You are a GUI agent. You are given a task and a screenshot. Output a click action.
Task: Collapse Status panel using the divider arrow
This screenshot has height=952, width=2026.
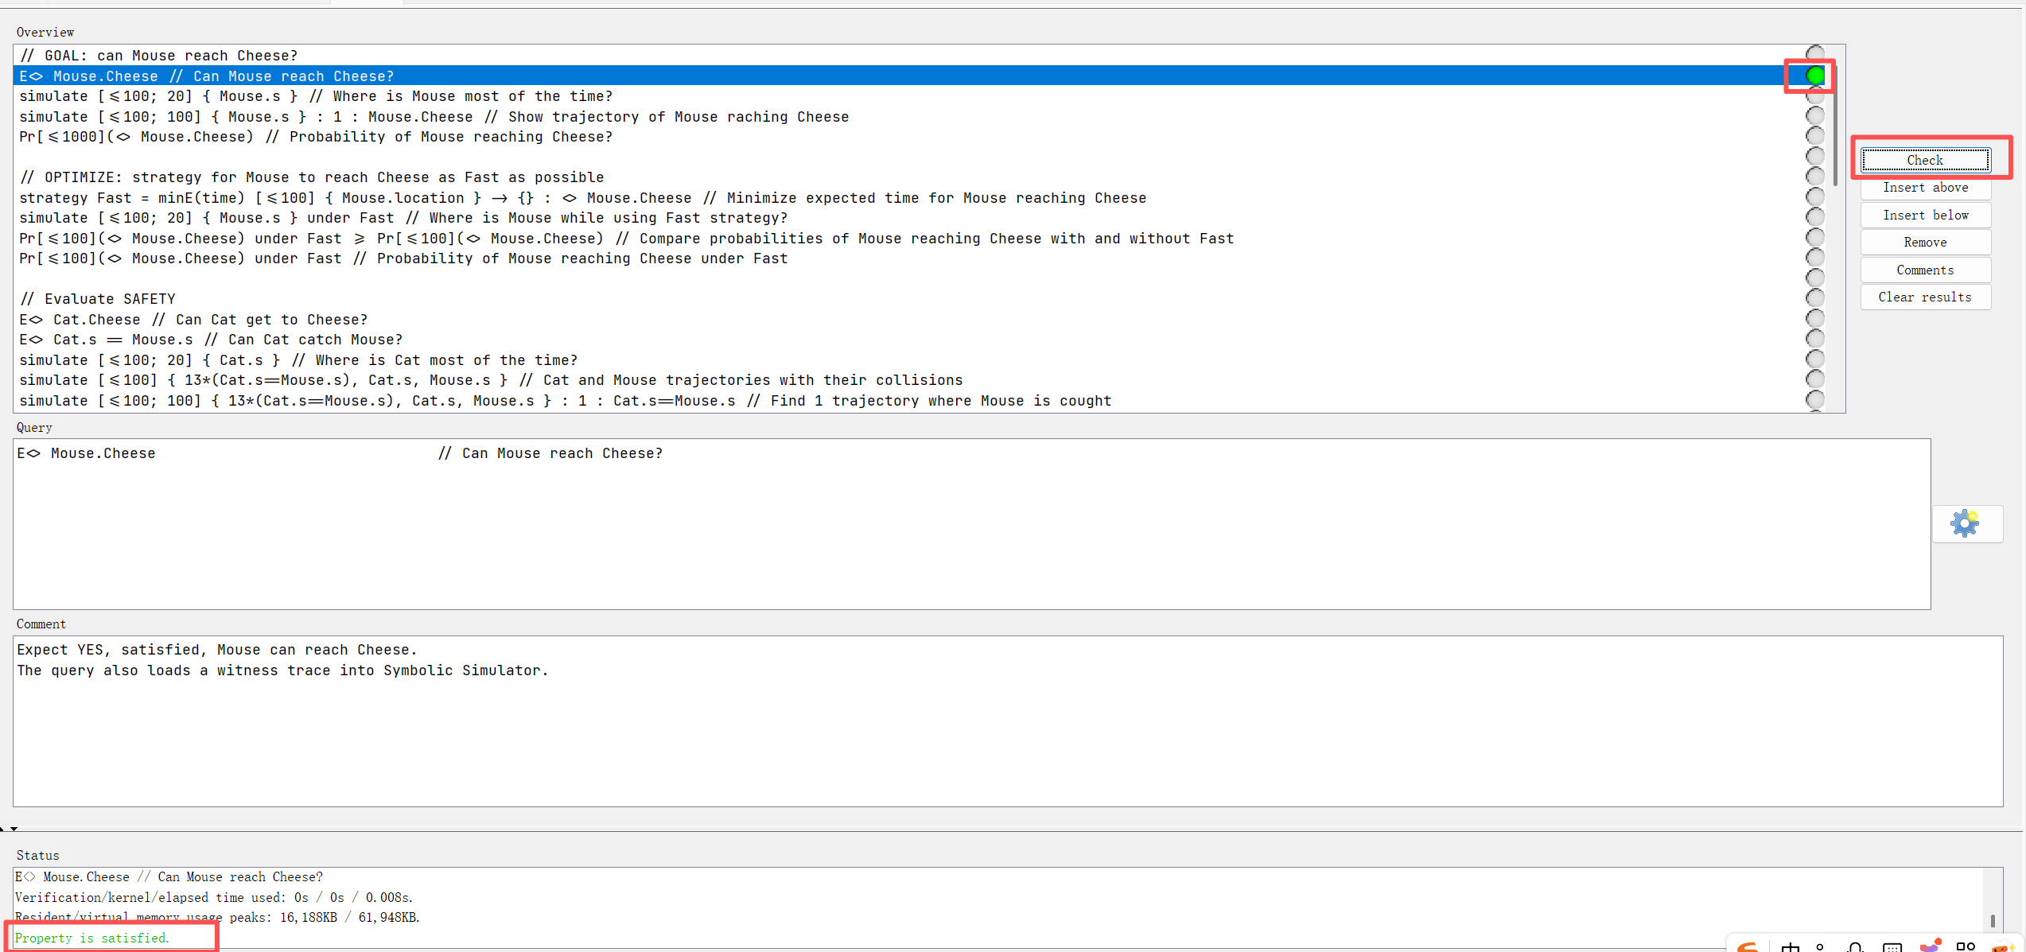point(14,829)
